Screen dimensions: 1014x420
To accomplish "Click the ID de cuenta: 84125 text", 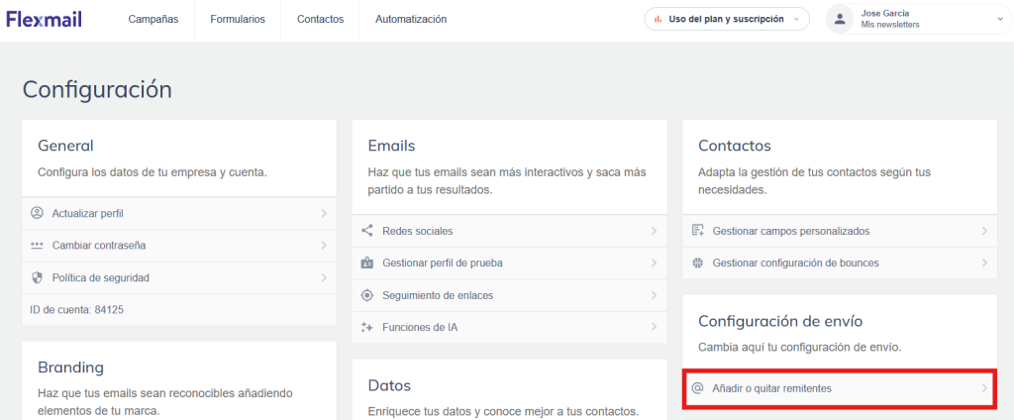I will pyautogui.click(x=77, y=310).
